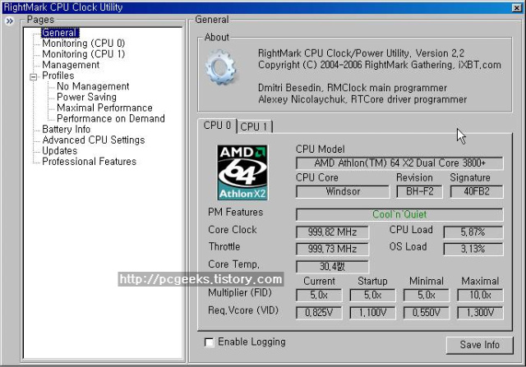Click the Core Temp. value field
This screenshot has height=367, width=526.
click(332, 267)
